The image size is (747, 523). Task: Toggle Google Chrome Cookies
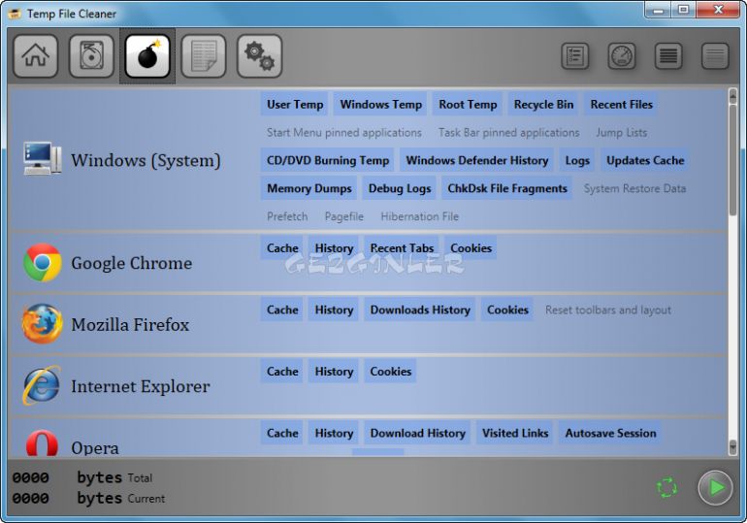[x=471, y=248]
